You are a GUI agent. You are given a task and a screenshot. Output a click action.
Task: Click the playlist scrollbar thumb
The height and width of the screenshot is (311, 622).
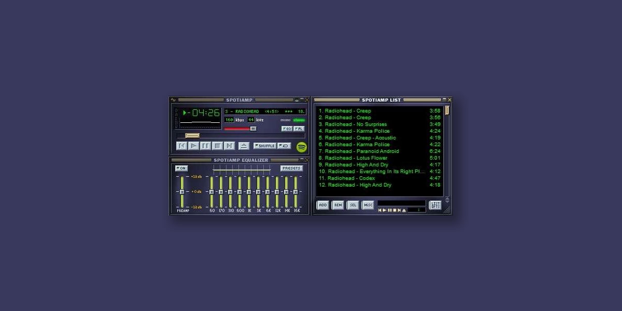[447, 110]
